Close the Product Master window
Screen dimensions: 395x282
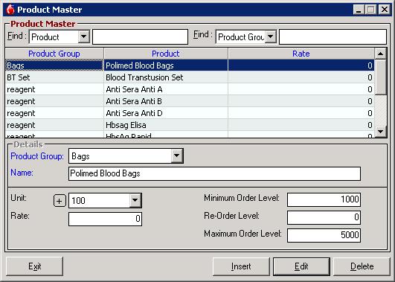click(x=385, y=10)
